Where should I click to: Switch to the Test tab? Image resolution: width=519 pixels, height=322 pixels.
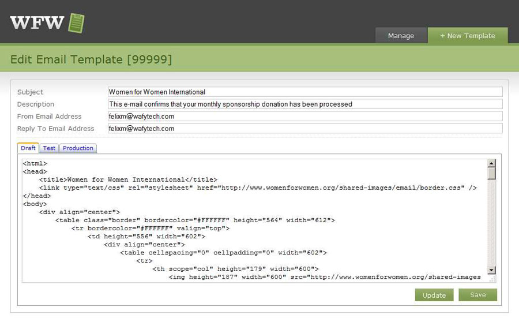pos(50,148)
